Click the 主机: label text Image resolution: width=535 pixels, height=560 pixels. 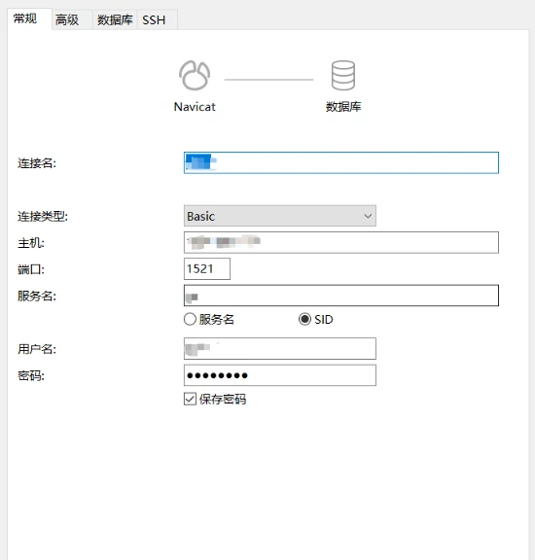(x=31, y=243)
